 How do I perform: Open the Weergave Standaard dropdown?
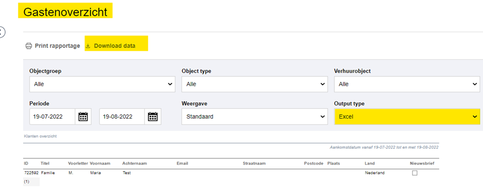point(255,117)
